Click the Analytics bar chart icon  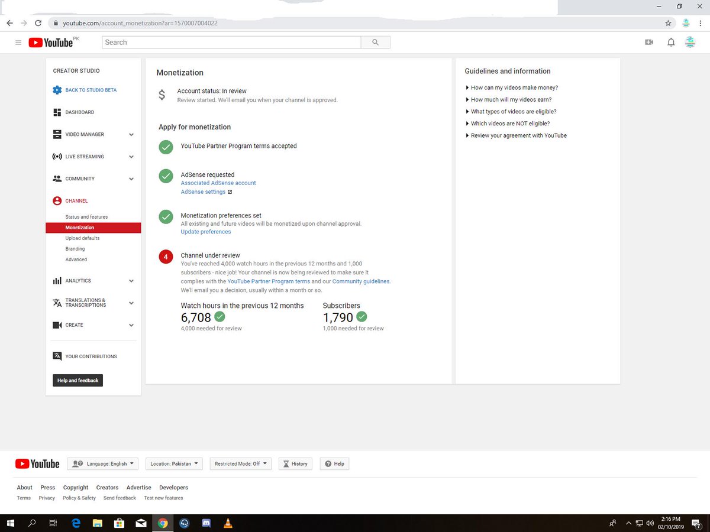click(57, 281)
